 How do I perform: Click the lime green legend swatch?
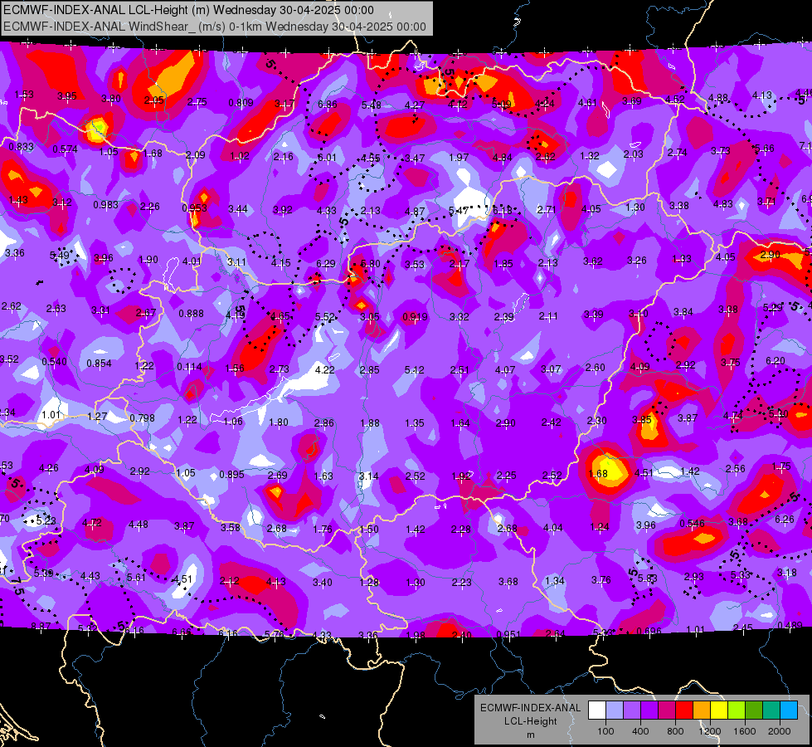[737, 710]
